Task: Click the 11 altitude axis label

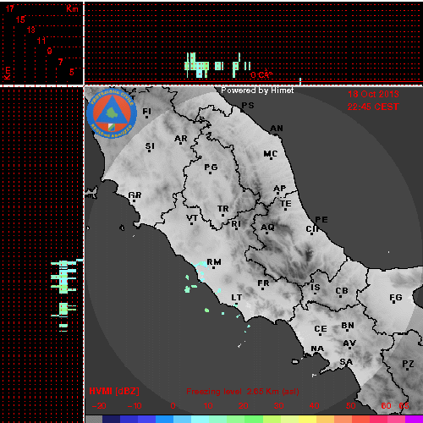Action: click(41, 41)
